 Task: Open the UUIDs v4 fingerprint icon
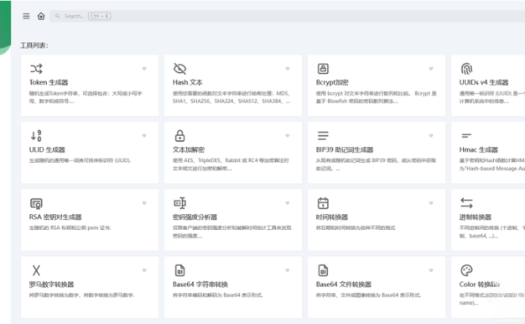pyautogui.click(x=466, y=69)
